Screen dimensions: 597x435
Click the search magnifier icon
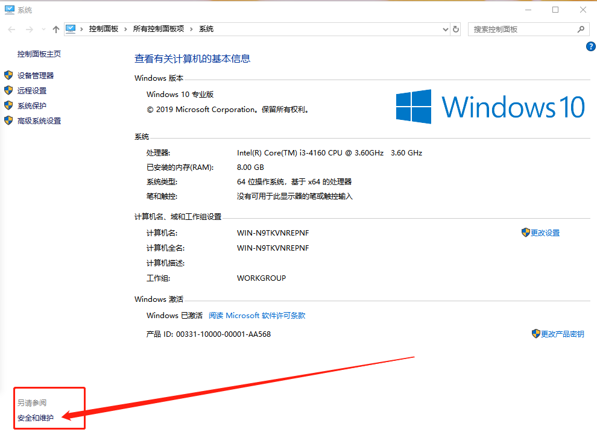(x=581, y=30)
